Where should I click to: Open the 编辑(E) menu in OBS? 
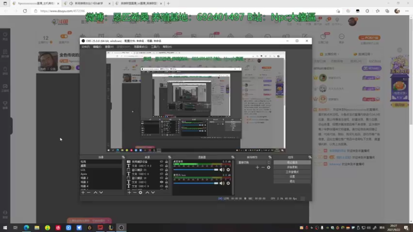[x=97, y=47]
